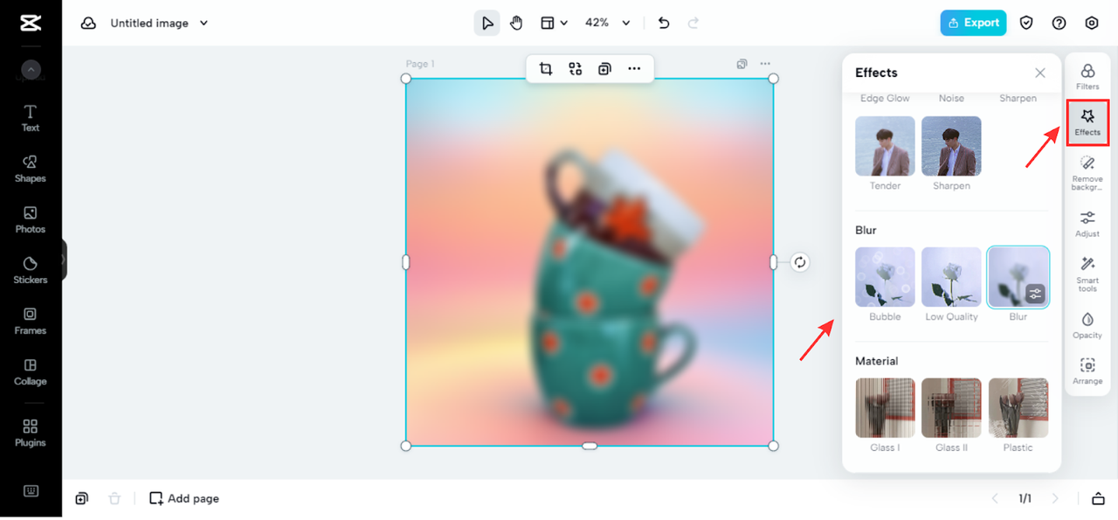This screenshot has width=1118, height=520.
Task: Open the Frames panel
Action: [31, 321]
